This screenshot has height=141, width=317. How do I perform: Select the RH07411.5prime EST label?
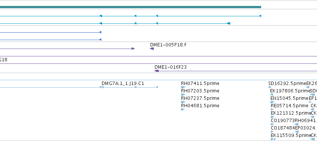click(200, 83)
